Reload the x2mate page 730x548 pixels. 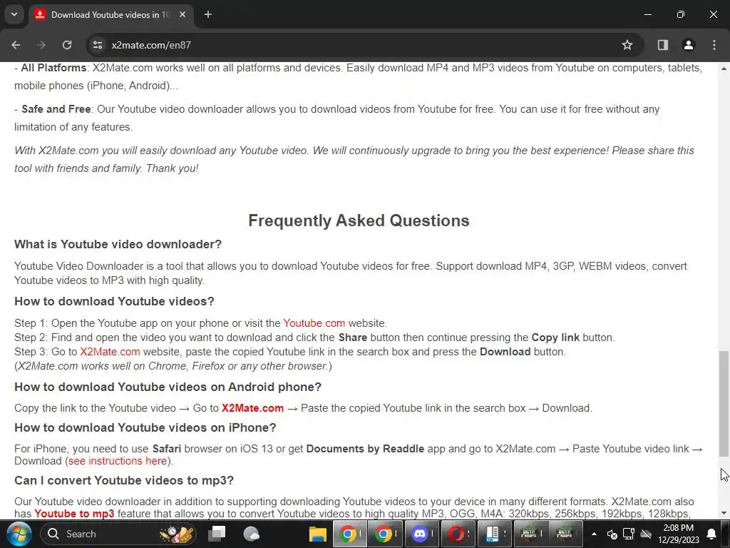point(67,45)
